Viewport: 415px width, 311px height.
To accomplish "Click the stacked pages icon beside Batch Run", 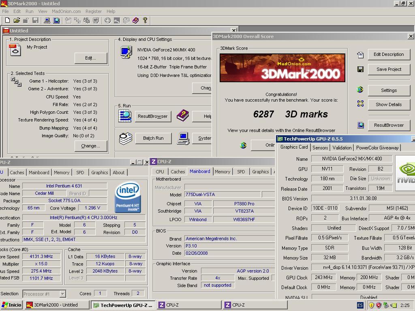I will point(126,138).
